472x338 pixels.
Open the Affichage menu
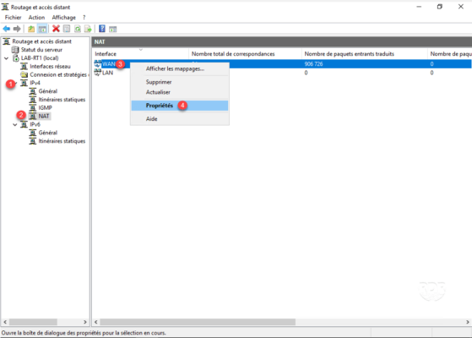coord(64,18)
